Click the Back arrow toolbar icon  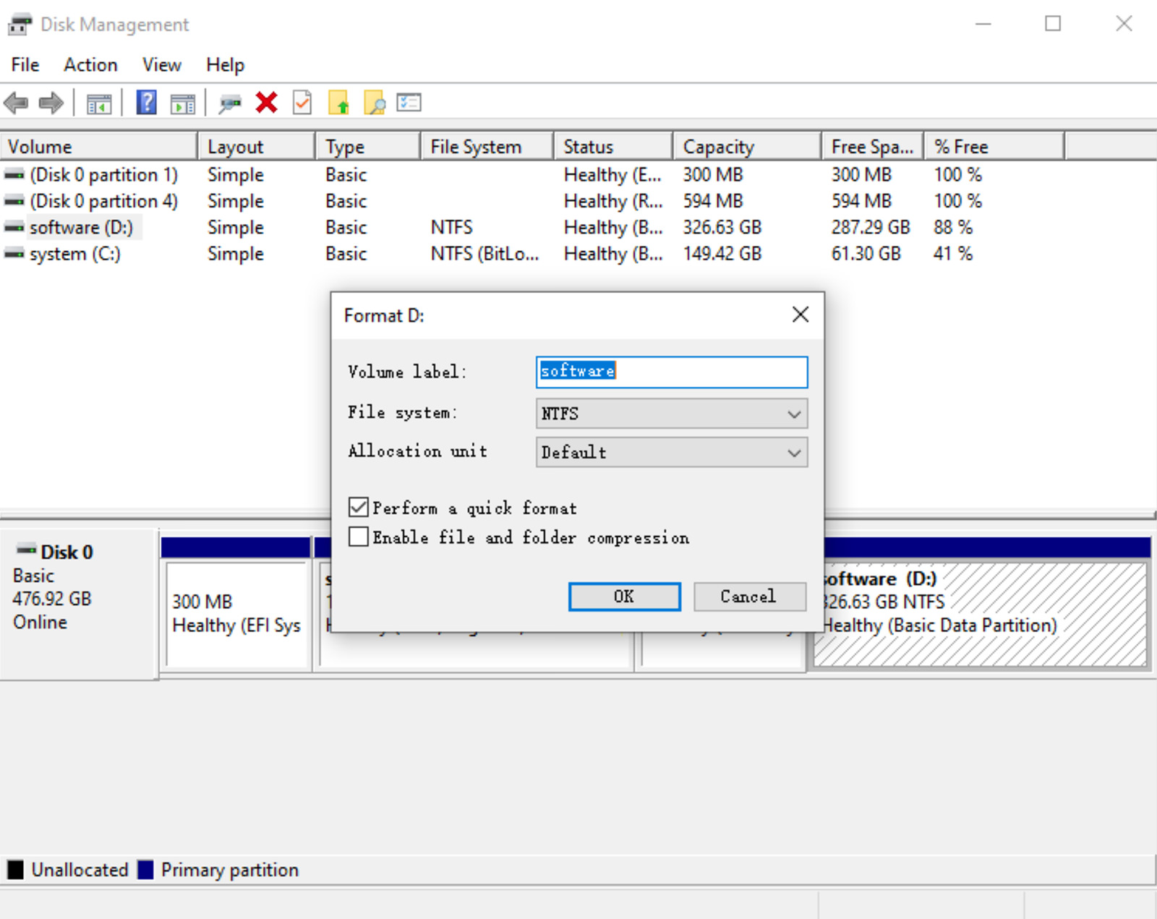[16, 103]
